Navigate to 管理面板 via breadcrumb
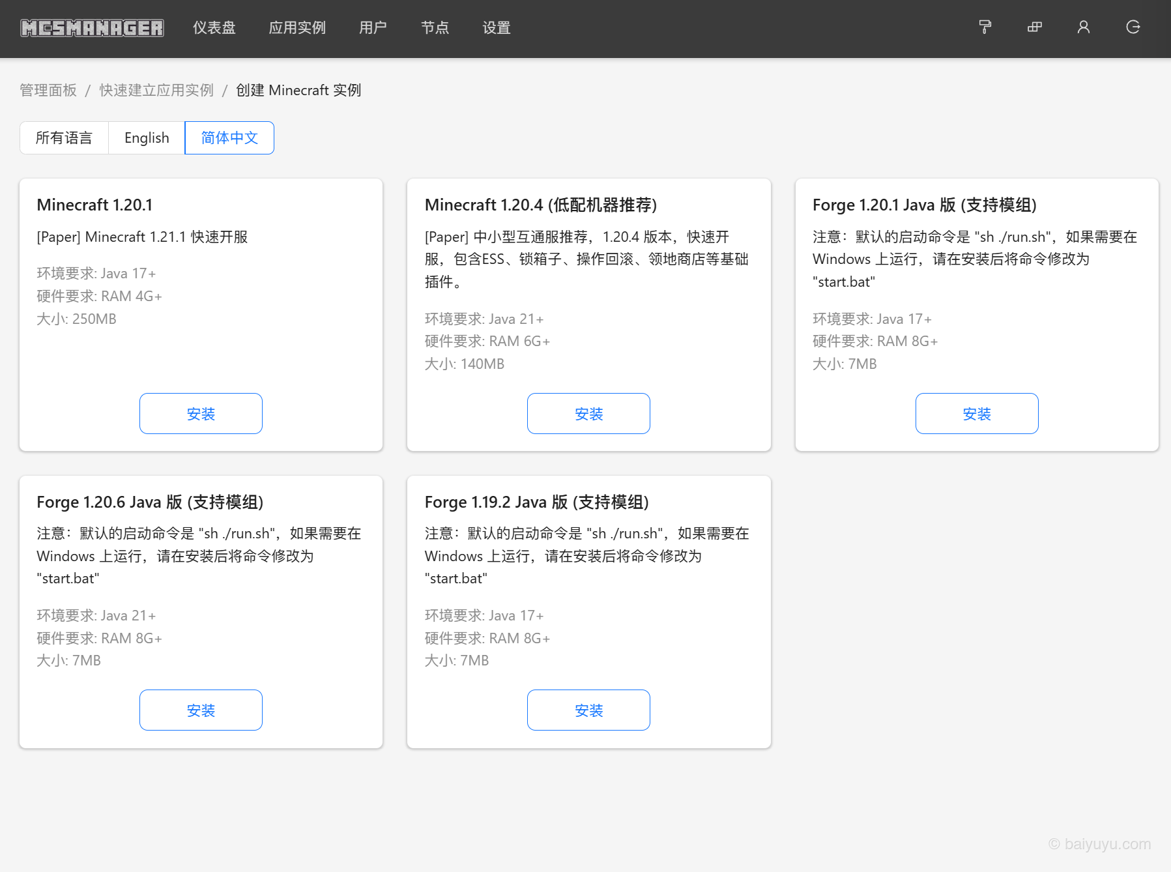Viewport: 1171px width, 872px height. click(x=48, y=90)
